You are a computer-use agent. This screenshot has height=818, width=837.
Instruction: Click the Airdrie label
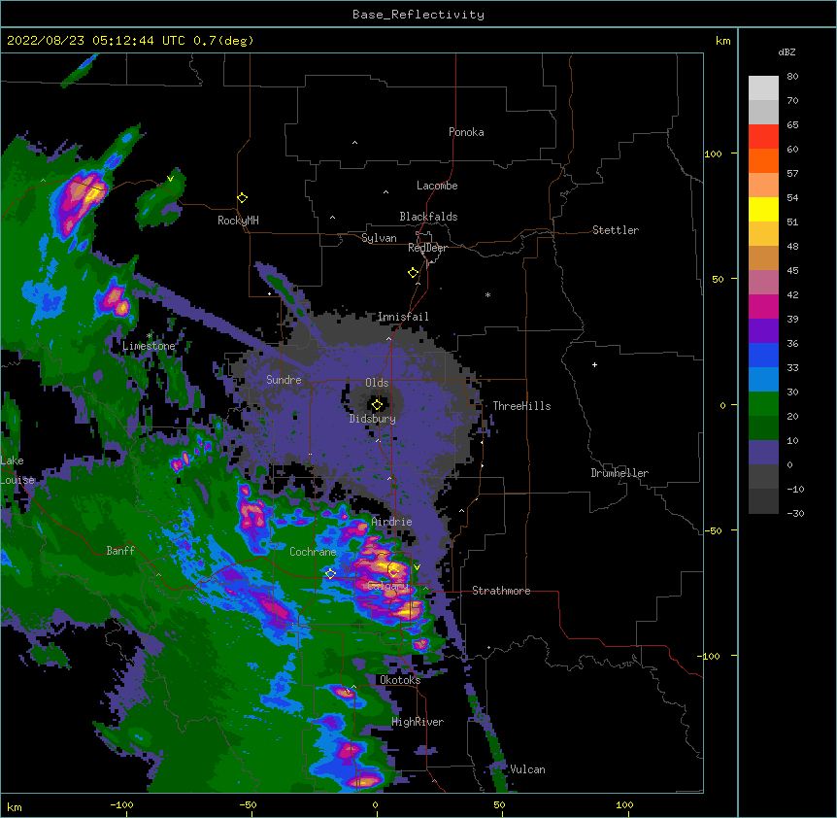[x=392, y=522]
